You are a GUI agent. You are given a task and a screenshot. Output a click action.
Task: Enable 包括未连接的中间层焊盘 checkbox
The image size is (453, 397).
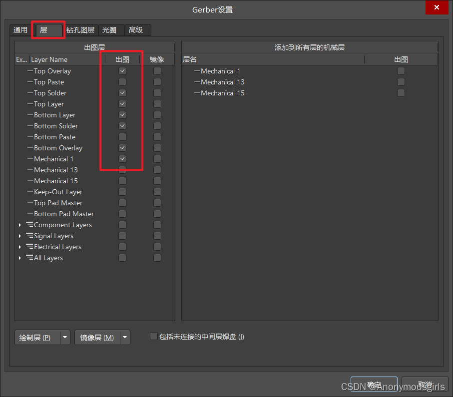pyautogui.click(x=154, y=337)
